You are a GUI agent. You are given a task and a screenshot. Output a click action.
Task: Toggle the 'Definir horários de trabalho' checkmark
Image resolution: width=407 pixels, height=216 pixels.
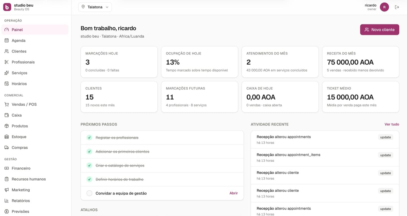(89, 179)
